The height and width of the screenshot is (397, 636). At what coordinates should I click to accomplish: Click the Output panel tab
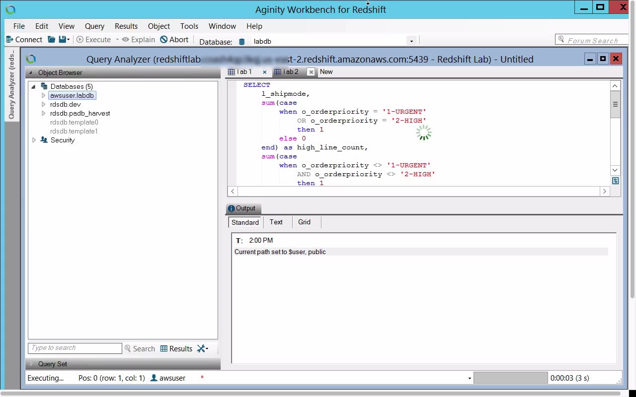point(243,208)
